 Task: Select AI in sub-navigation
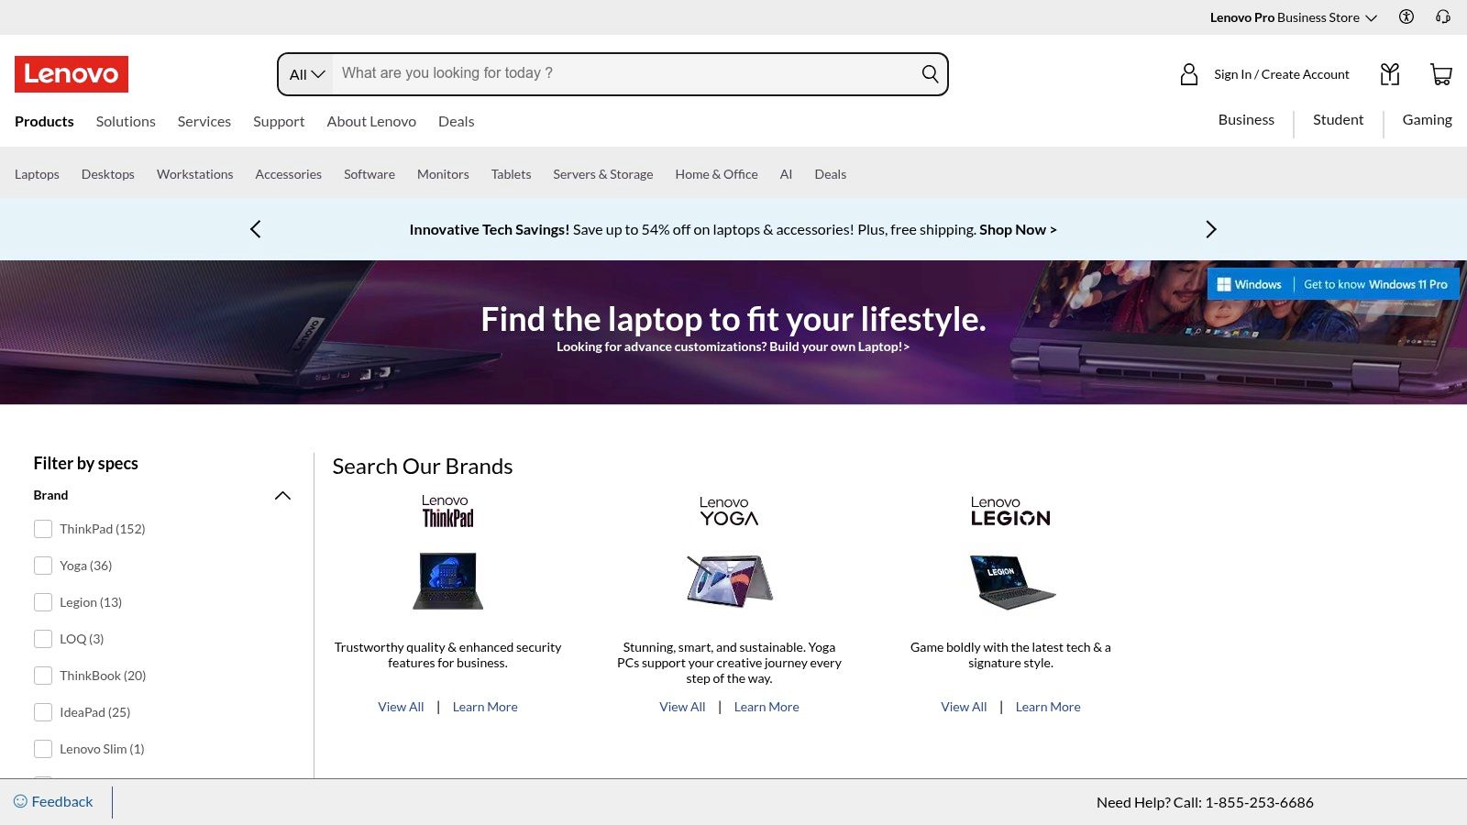tap(786, 174)
